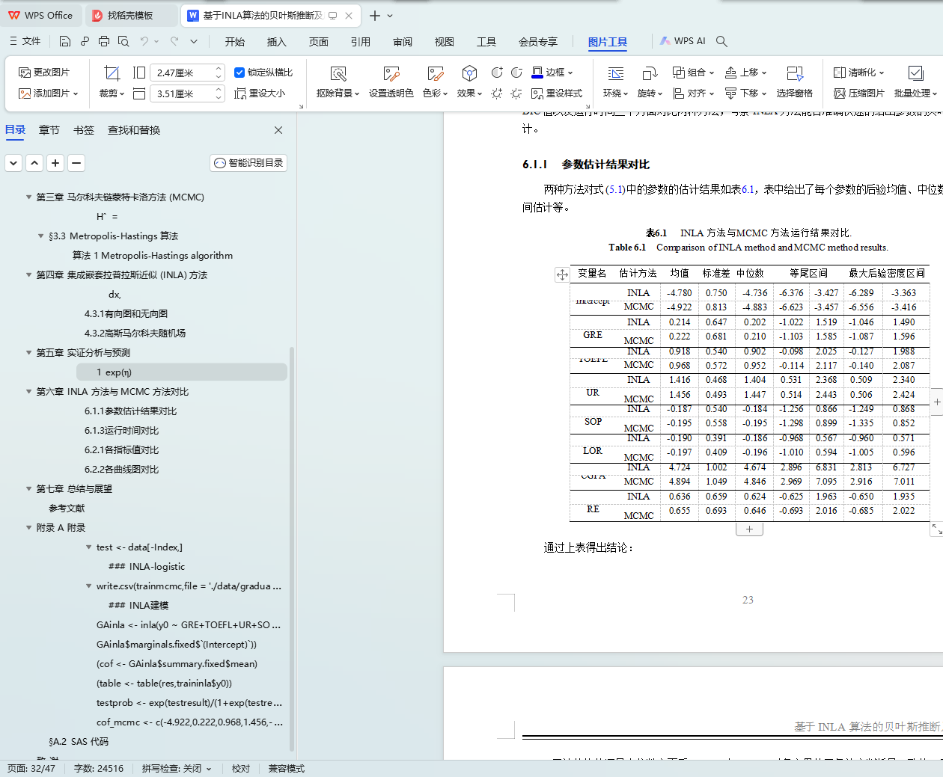Switch to the 引用 ribbon tab

click(x=361, y=42)
